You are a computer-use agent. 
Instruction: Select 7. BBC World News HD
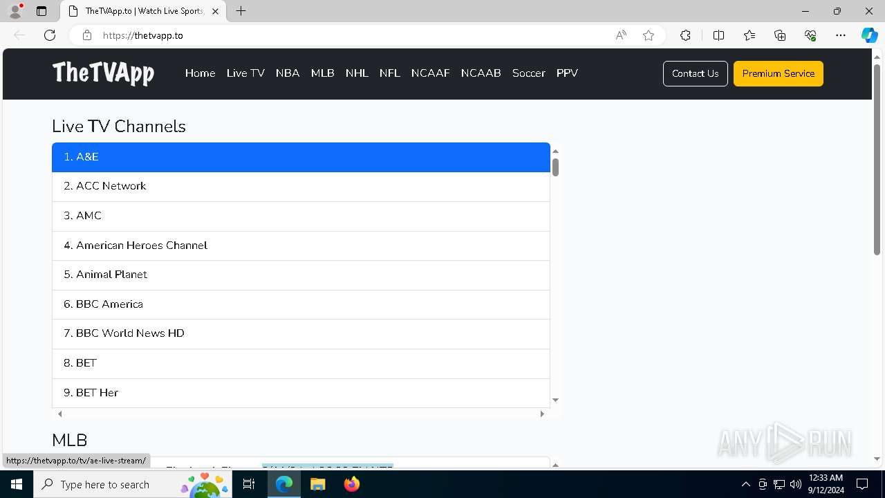click(301, 333)
